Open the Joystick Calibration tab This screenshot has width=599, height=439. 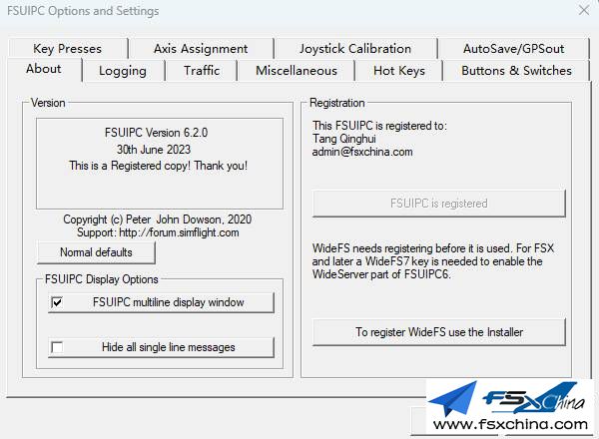pos(355,49)
